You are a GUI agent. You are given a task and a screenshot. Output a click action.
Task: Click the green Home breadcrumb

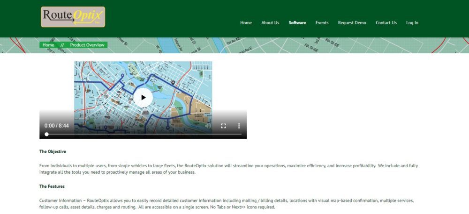[x=48, y=45]
